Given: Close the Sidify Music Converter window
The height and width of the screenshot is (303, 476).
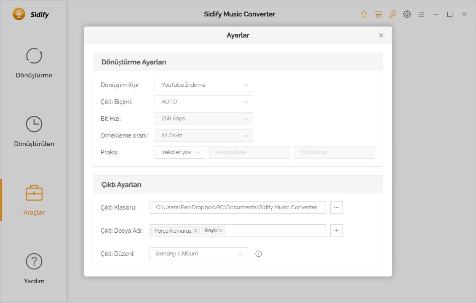Looking at the screenshot, I should tap(464, 14).
